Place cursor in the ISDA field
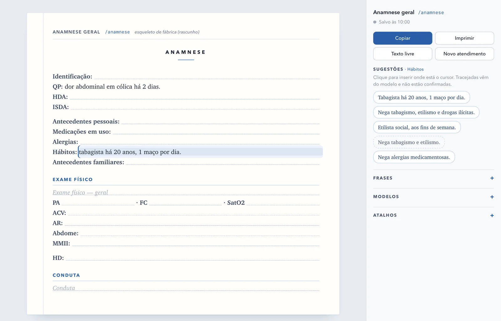501x321 pixels. (195, 107)
